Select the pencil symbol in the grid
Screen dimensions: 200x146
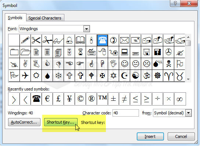pyautogui.click(x=25, y=40)
